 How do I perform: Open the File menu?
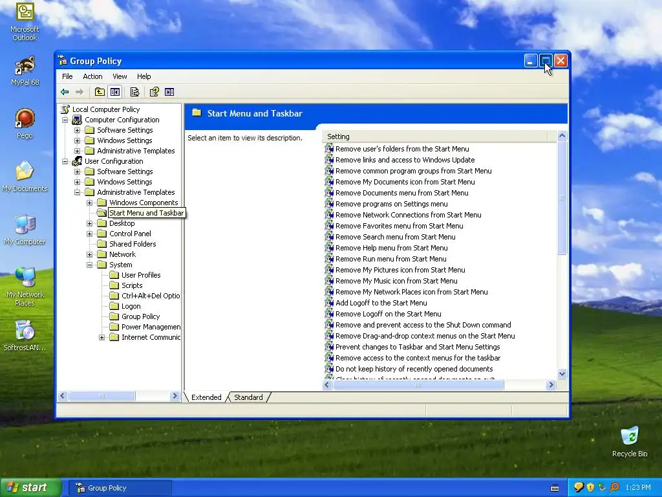[x=67, y=76]
